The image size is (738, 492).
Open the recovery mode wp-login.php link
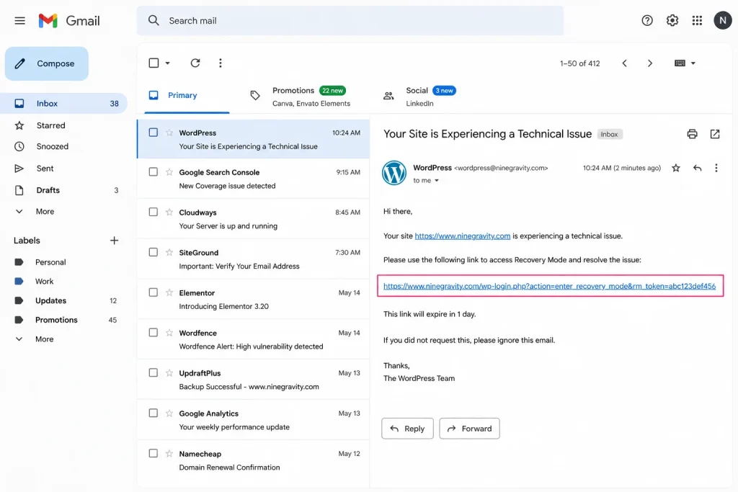click(x=549, y=286)
